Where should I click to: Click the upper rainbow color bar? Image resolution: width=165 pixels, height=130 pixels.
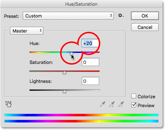point(81,115)
